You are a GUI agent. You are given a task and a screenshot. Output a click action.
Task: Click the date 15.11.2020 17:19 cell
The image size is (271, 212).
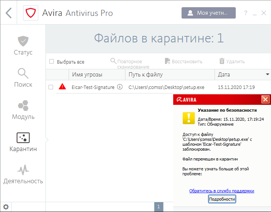(x=236, y=87)
